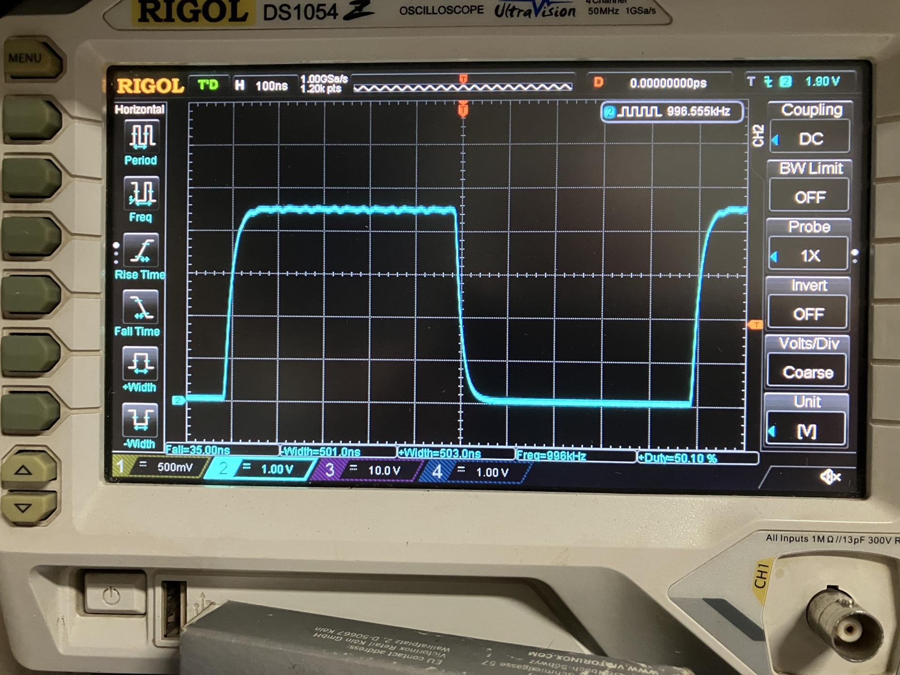Screen dimensions: 900x675
Task: Select the Freq measurement icon
Action: [x=142, y=193]
